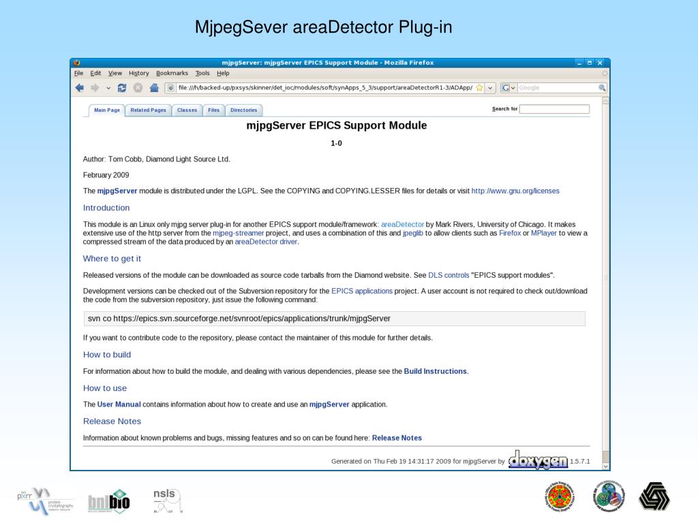Click the 'How to use' heading
This screenshot has height=523, width=698.
click(104, 388)
